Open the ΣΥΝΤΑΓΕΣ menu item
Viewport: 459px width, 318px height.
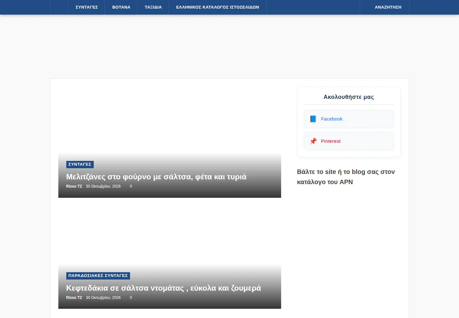[87, 7]
